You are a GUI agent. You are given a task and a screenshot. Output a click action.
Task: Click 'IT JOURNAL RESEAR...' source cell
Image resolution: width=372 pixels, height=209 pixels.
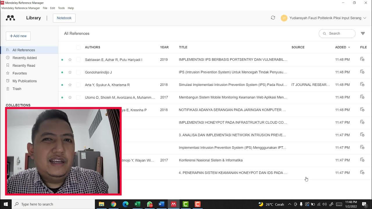click(311, 85)
